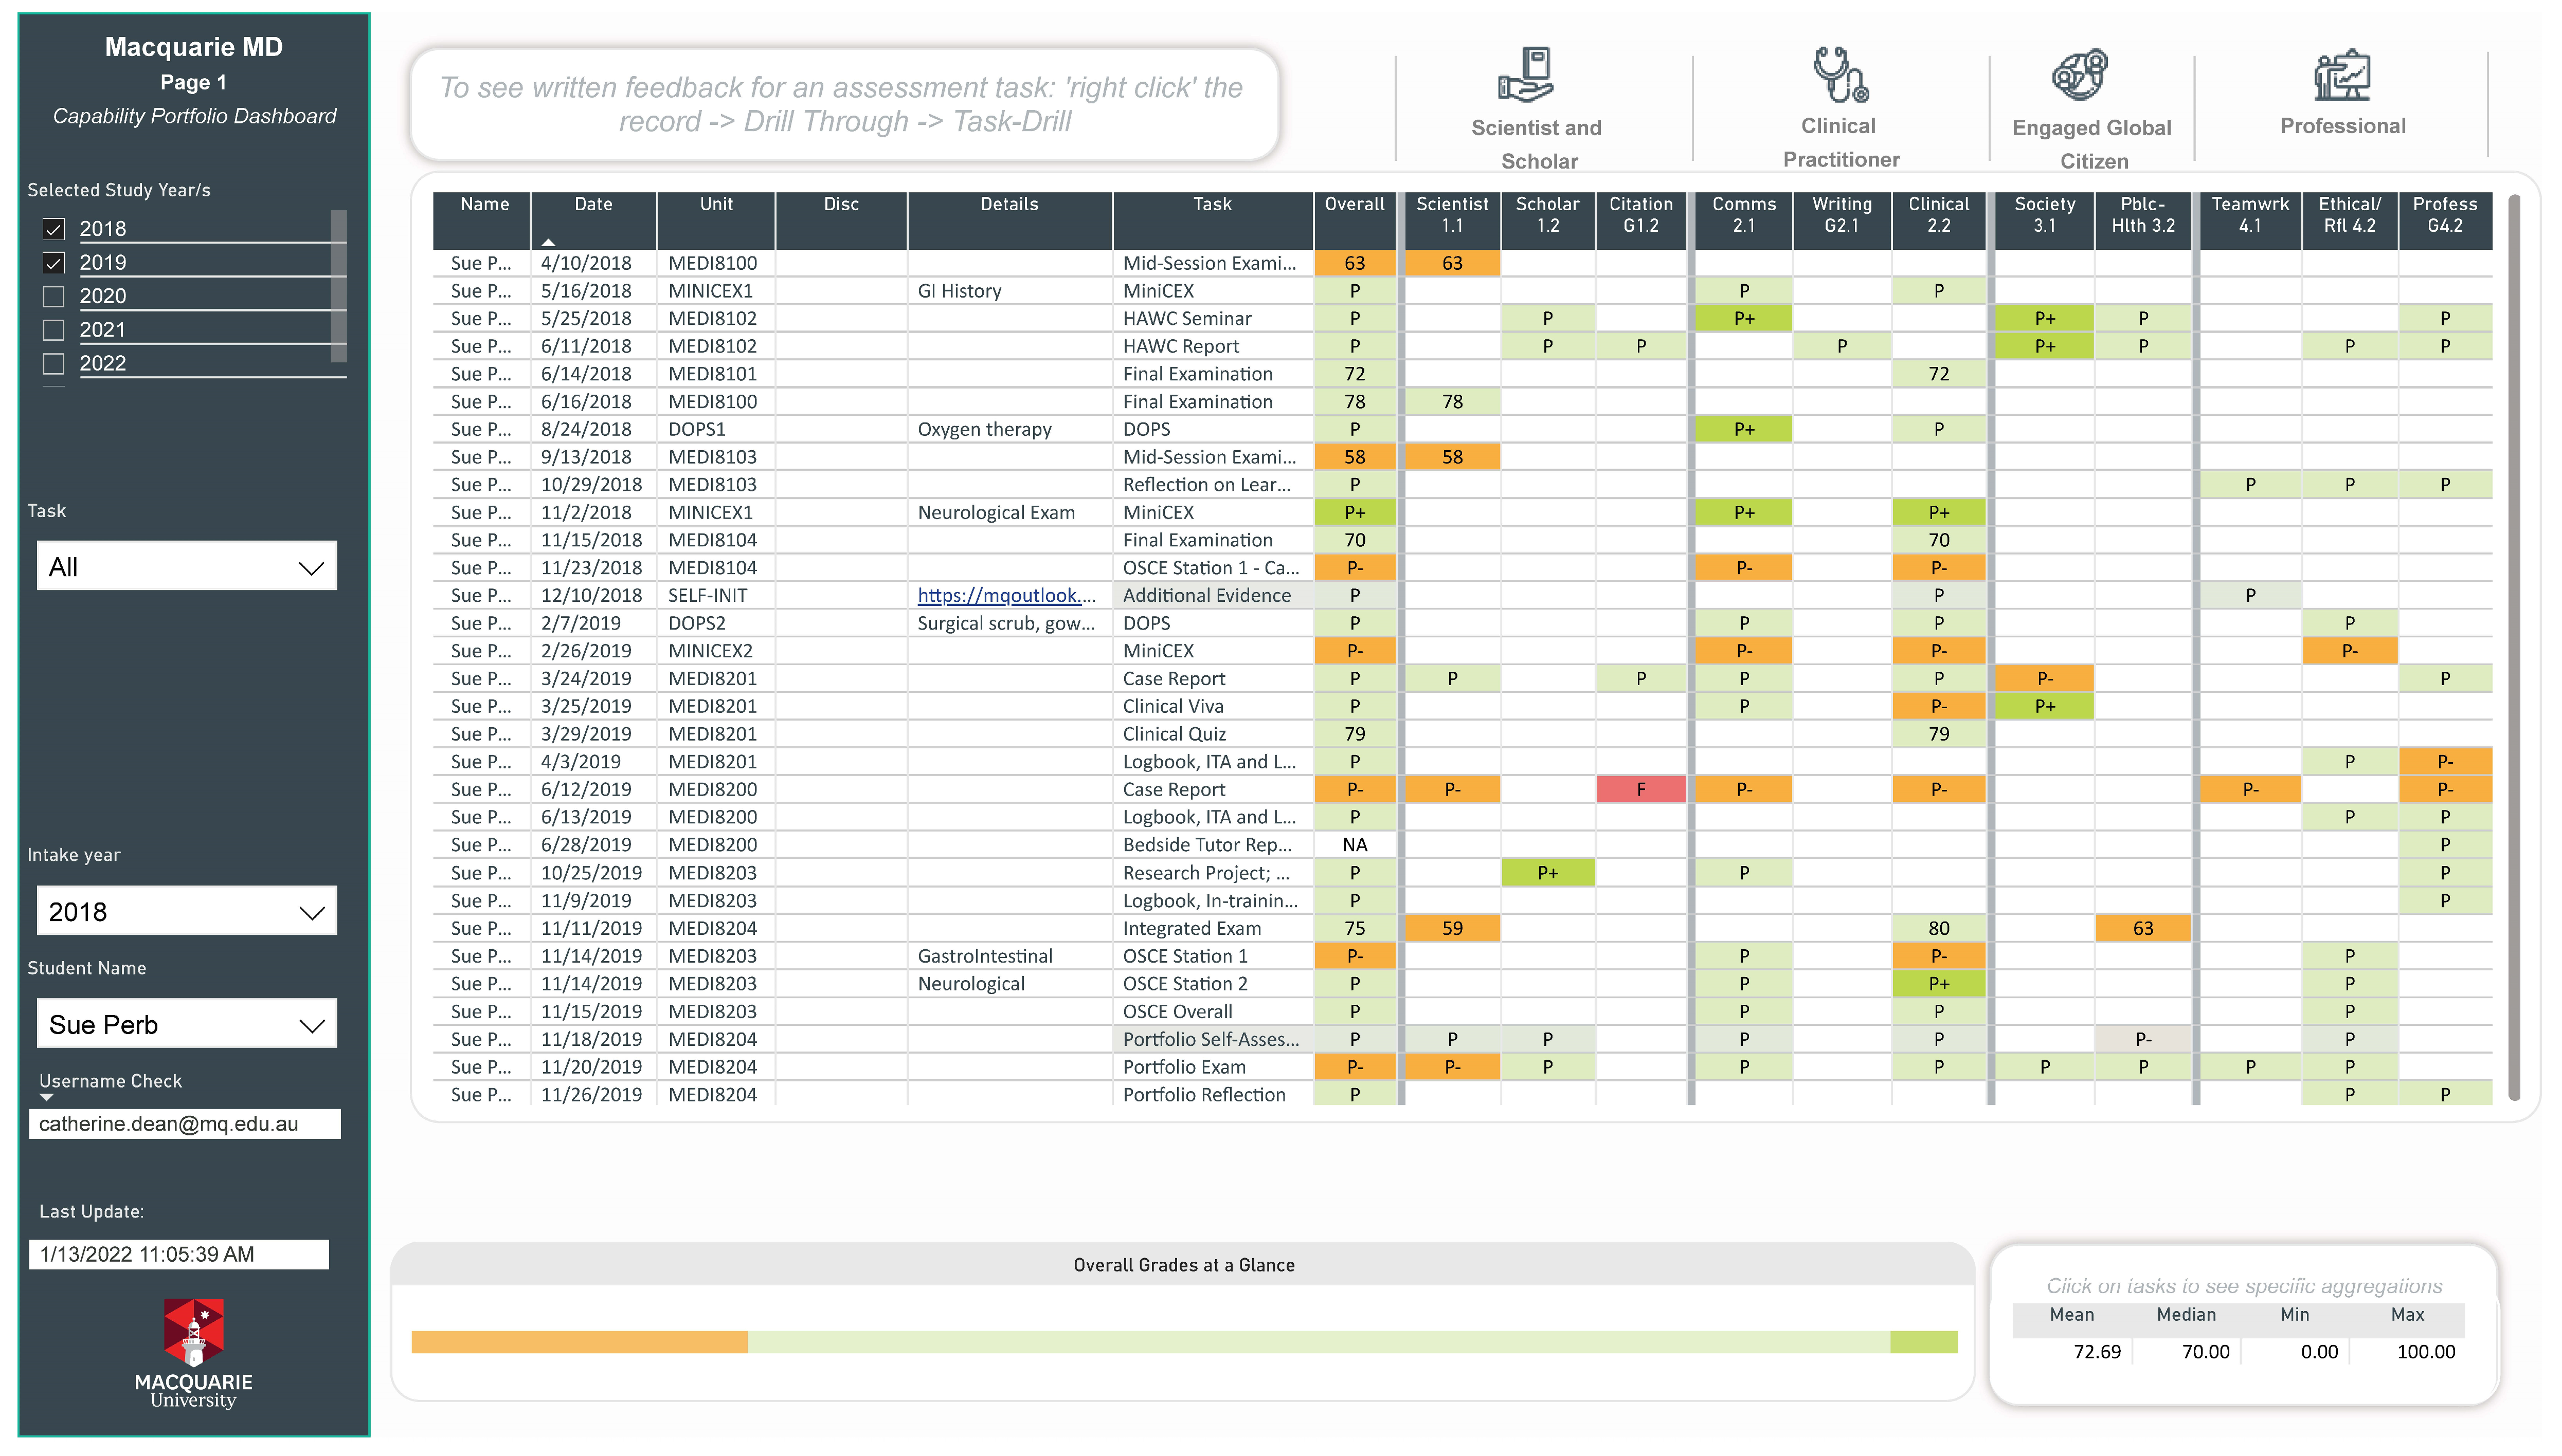Click the Clinical 2.2 column header
The width and height of the screenshot is (2562, 1456).
tap(1938, 215)
